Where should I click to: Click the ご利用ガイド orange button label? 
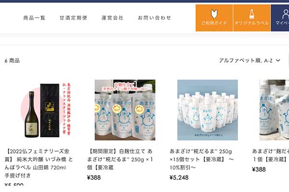214,23
